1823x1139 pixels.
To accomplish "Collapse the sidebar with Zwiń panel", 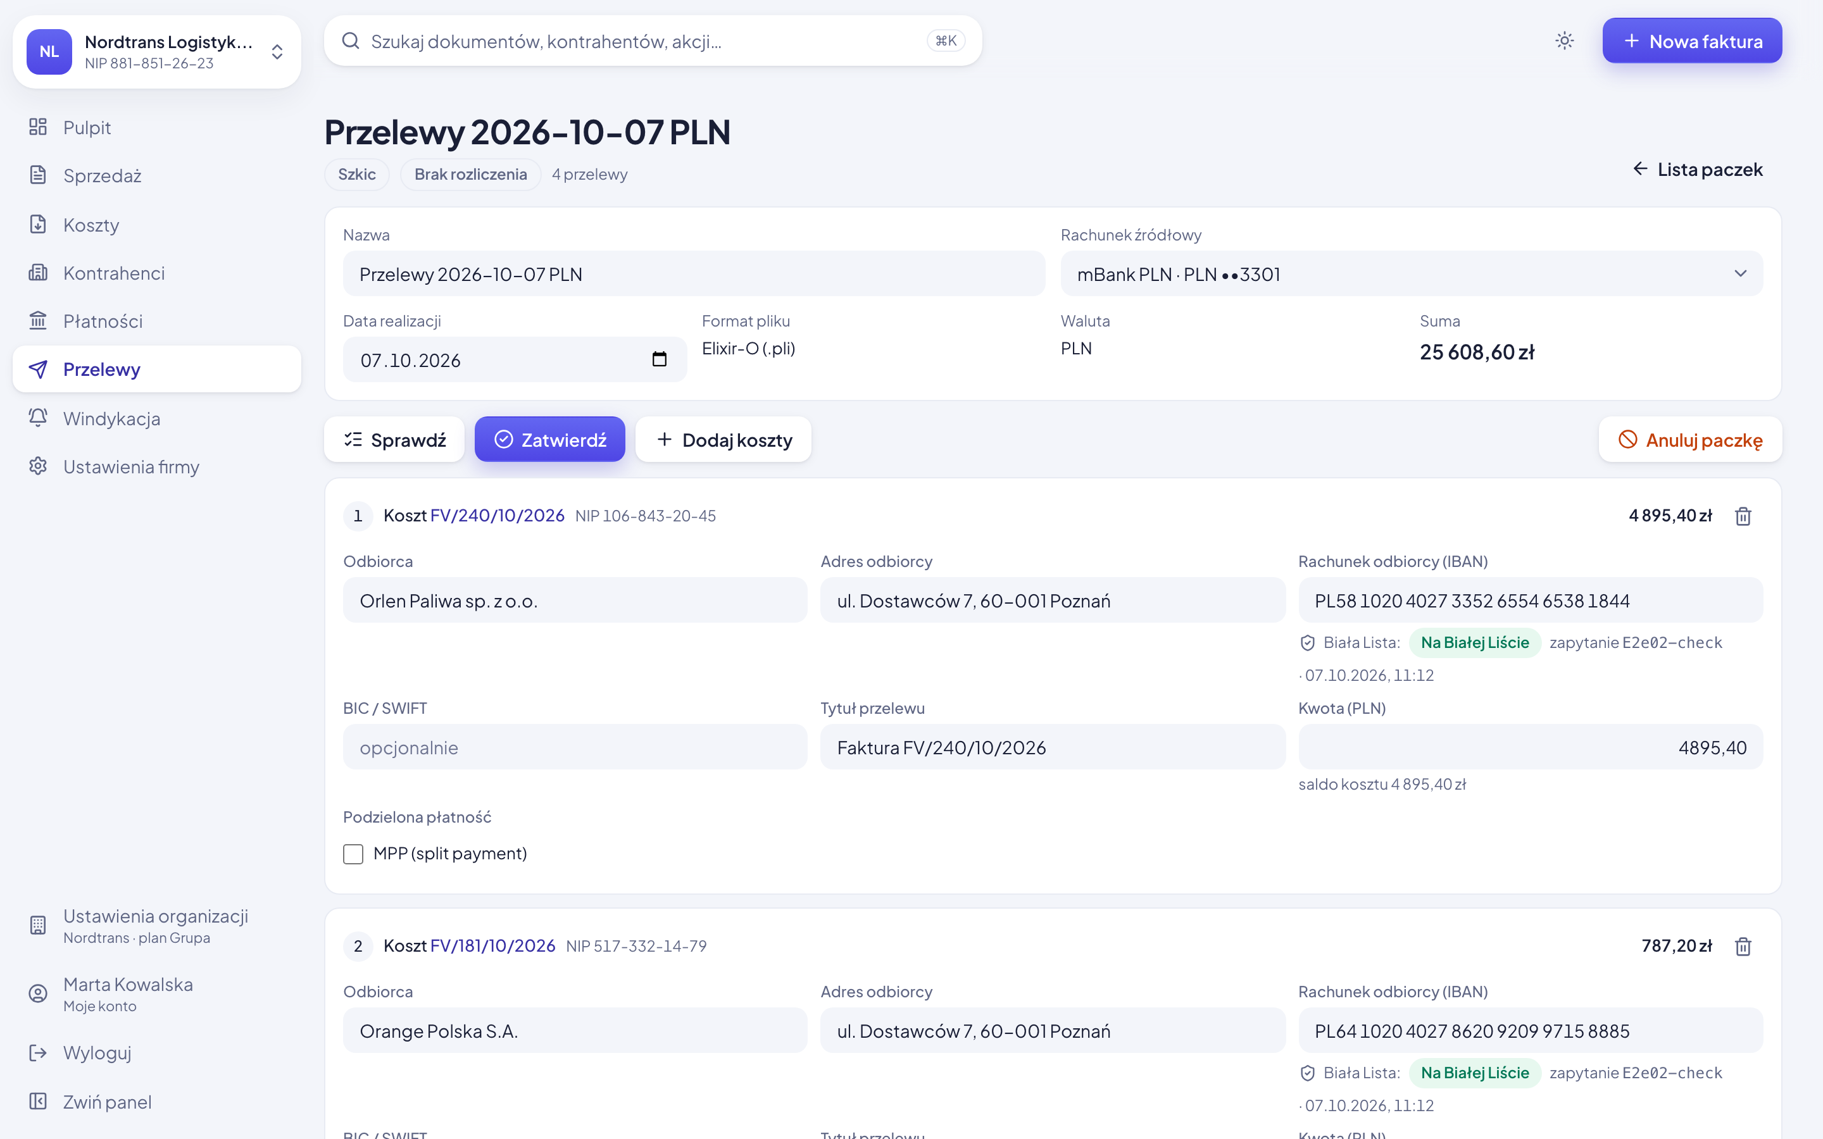I will coord(157,1102).
